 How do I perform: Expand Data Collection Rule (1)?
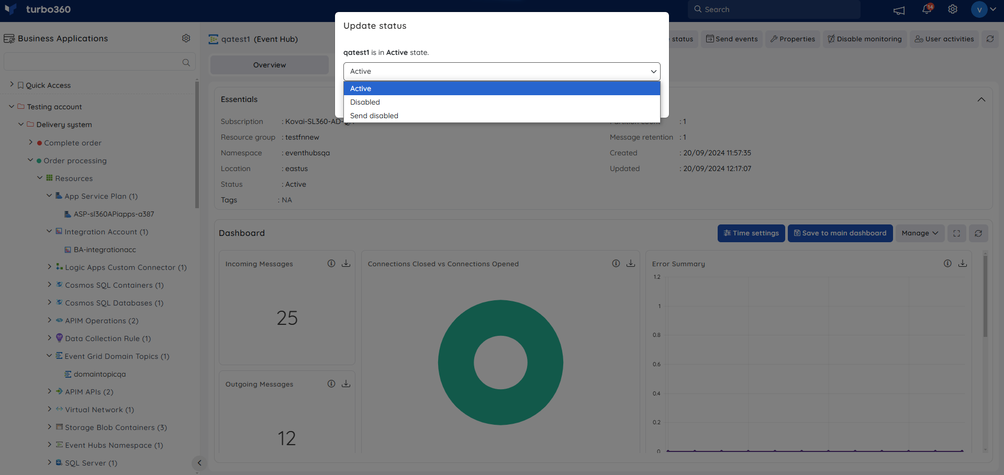(x=49, y=337)
